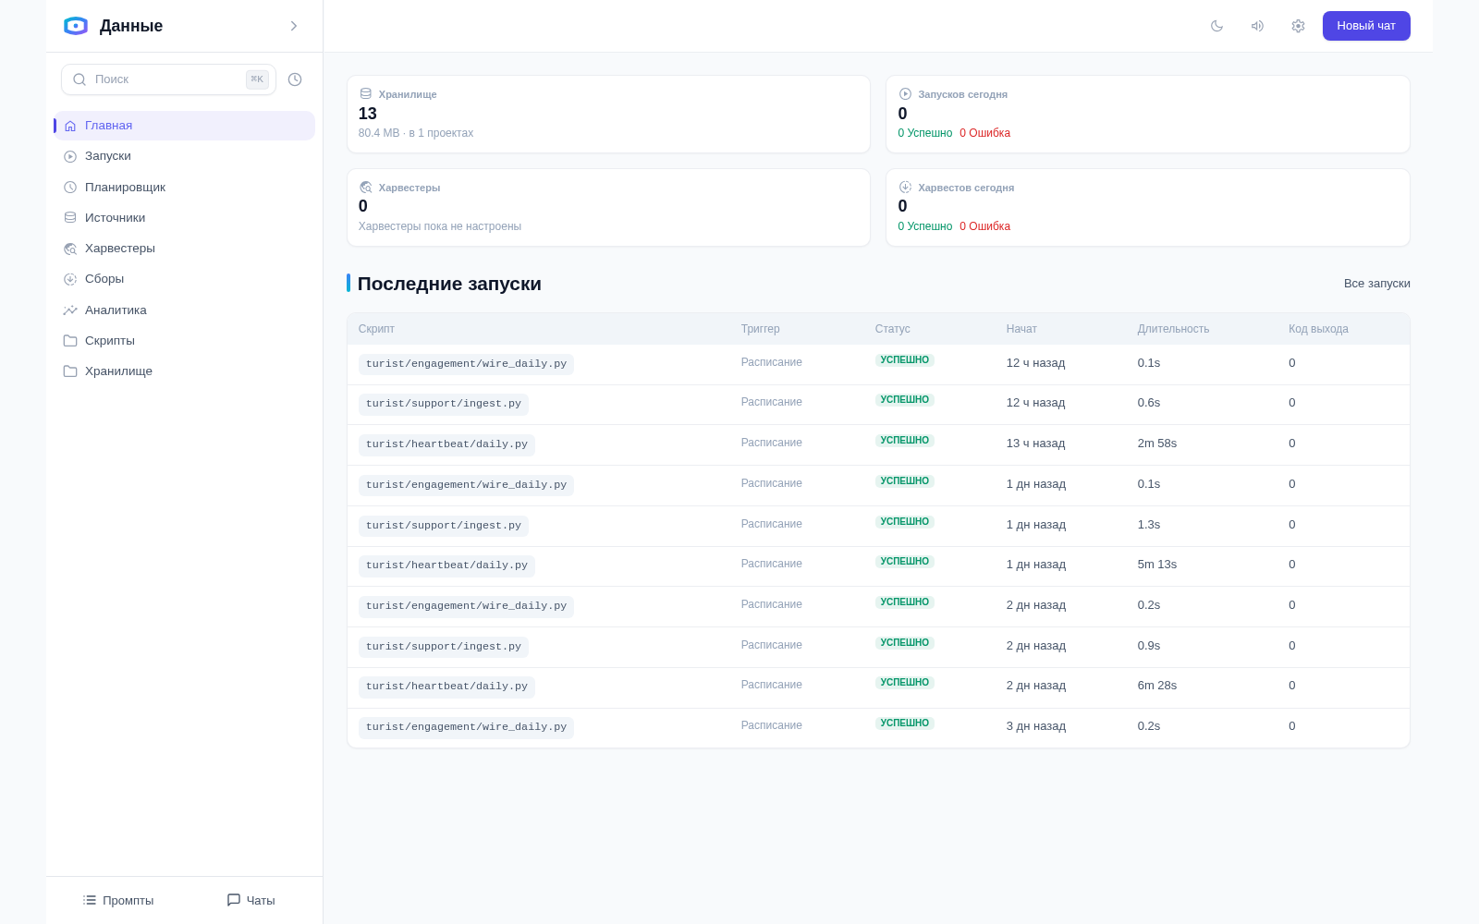Open the Все запуски link
Screen dimensions: 1479x924
point(1376,284)
